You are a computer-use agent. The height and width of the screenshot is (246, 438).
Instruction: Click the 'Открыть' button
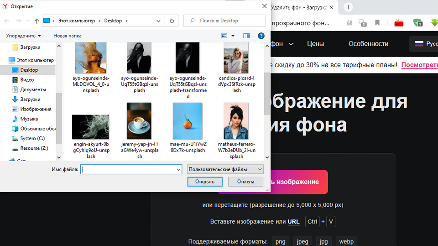[205, 182]
